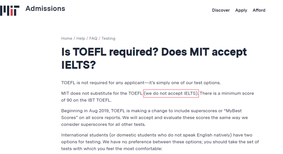This screenshot has height=154, width=283.
Task: Click the "There is a minimum score" sentence
Action: [x=227, y=93]
